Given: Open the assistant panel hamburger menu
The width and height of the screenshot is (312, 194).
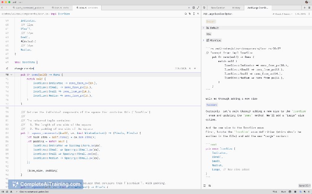Looking at the screenshot, I should [x=309, y=8].
